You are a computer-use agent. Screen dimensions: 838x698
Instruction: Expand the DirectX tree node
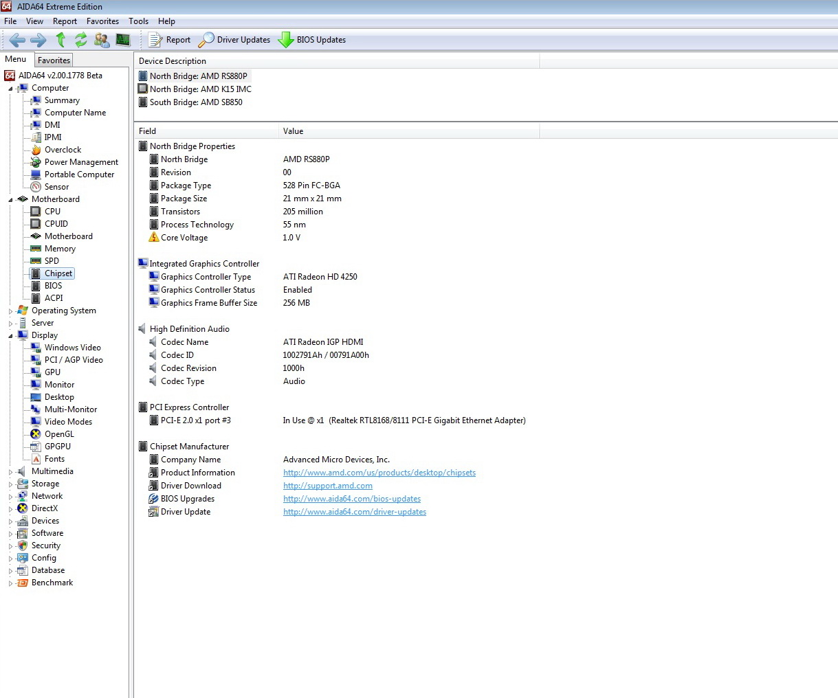(x=10, y=509)
